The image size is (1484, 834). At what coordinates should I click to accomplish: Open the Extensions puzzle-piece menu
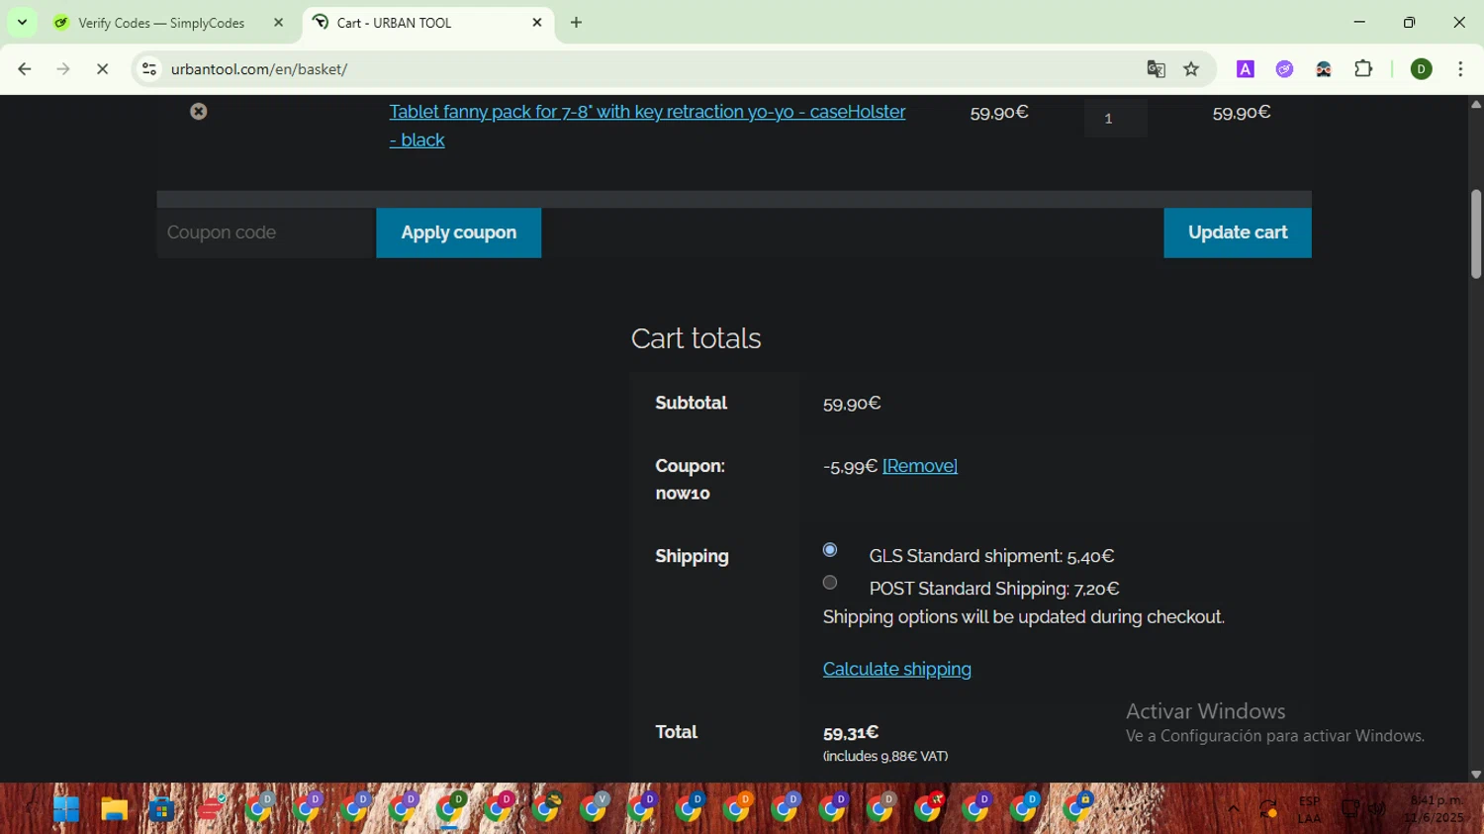1363,69
